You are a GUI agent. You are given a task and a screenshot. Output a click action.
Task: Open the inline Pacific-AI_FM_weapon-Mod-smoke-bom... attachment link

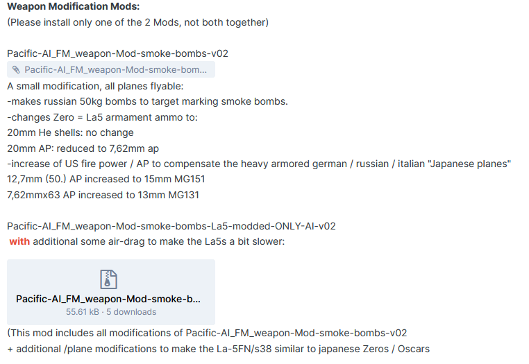tap(111, 69)
